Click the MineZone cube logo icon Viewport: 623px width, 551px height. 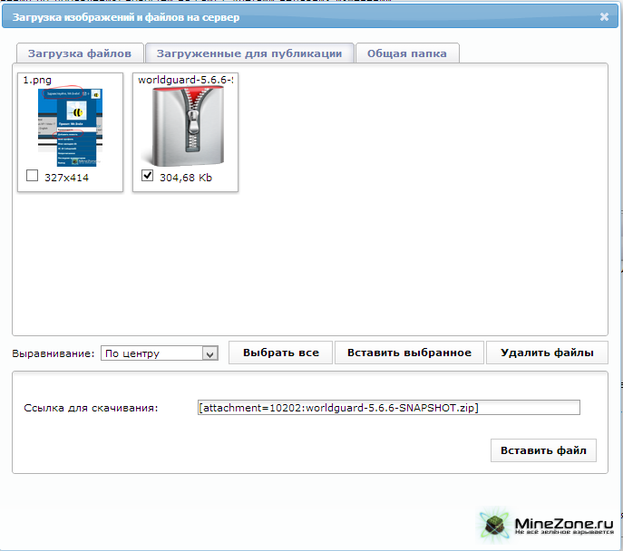pos(495,525)
